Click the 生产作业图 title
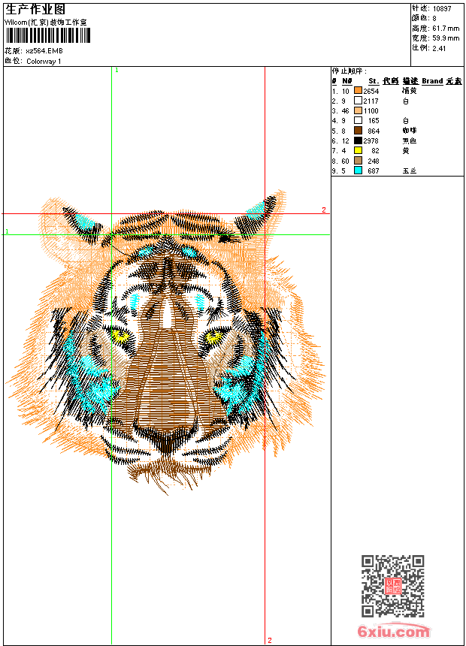Image resolution: width=466 pixels, height=646 pixels. coord(30,10)
